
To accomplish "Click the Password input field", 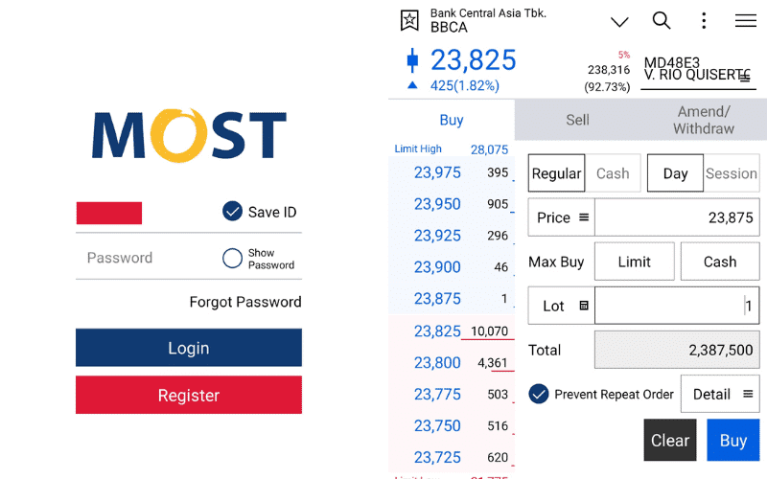I will (144, 258).
